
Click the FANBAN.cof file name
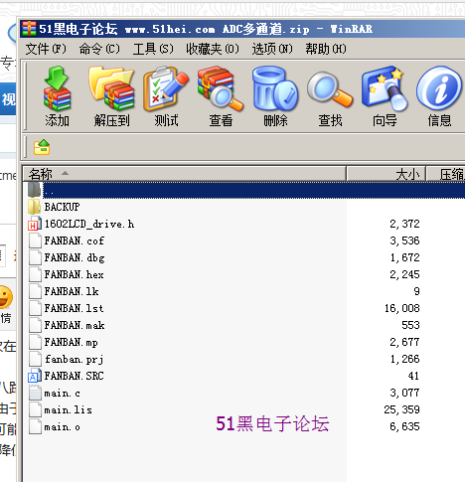click(75, 241)
